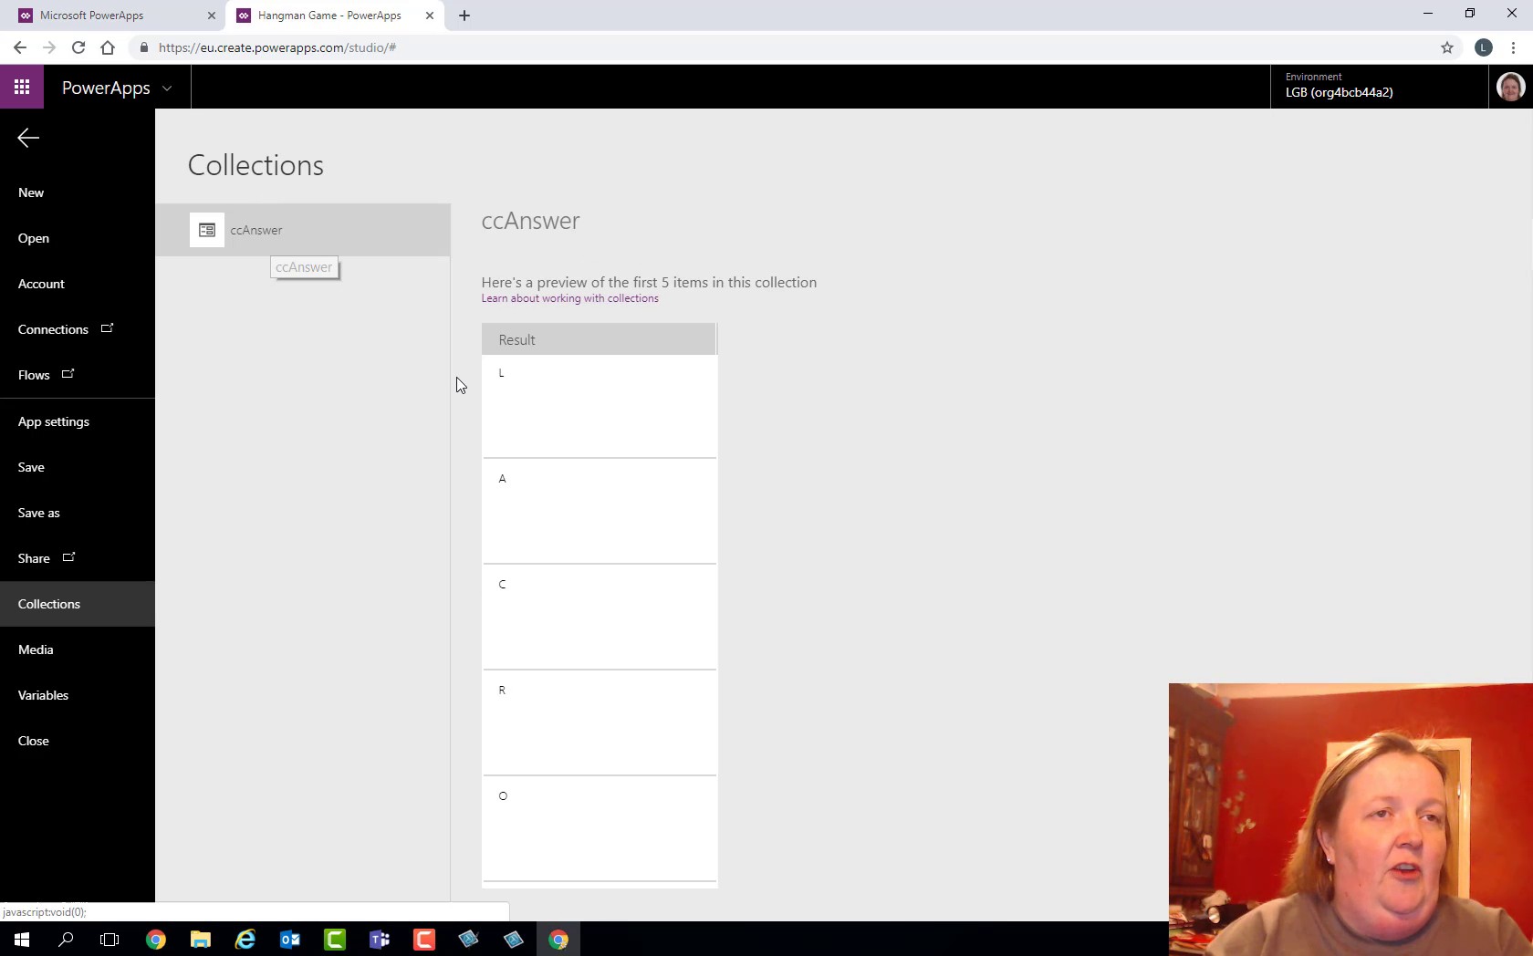Click the row containing letter C
The width and height of the screenshot is (1533, 956).
pos(600,618)
